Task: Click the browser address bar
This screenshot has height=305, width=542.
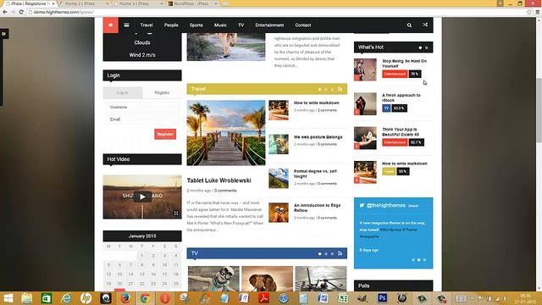Action: click(277, 12)
